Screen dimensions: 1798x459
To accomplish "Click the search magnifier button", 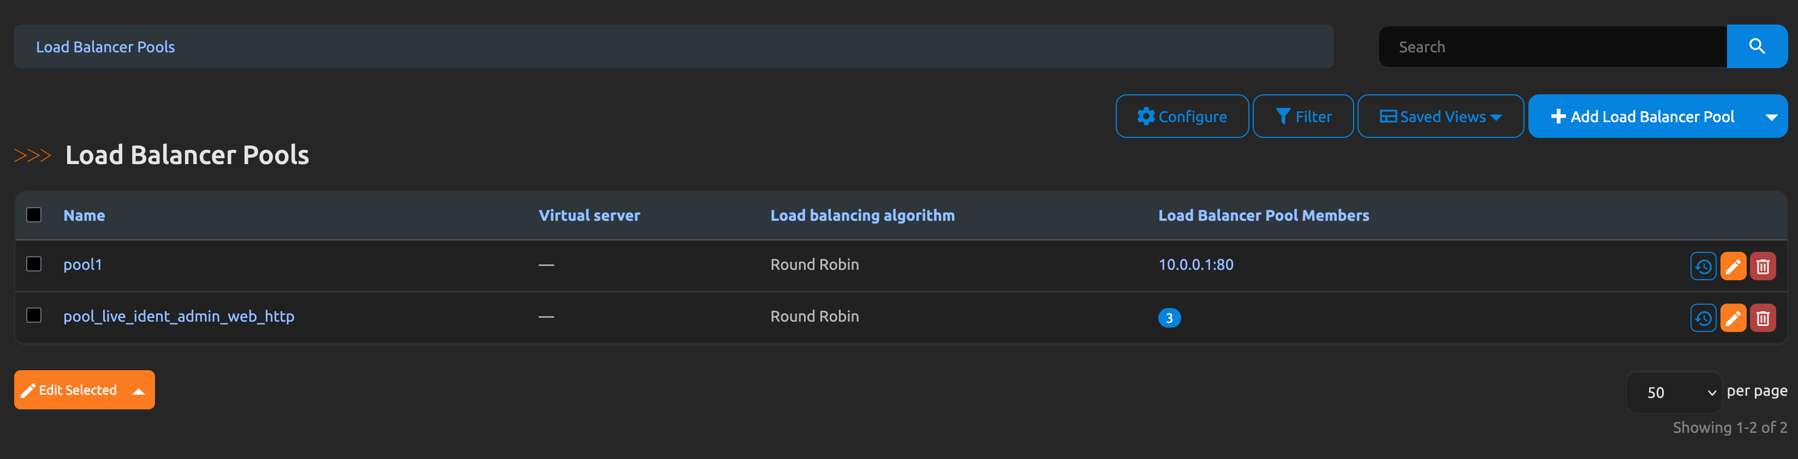I will [x=1756, y=47].
